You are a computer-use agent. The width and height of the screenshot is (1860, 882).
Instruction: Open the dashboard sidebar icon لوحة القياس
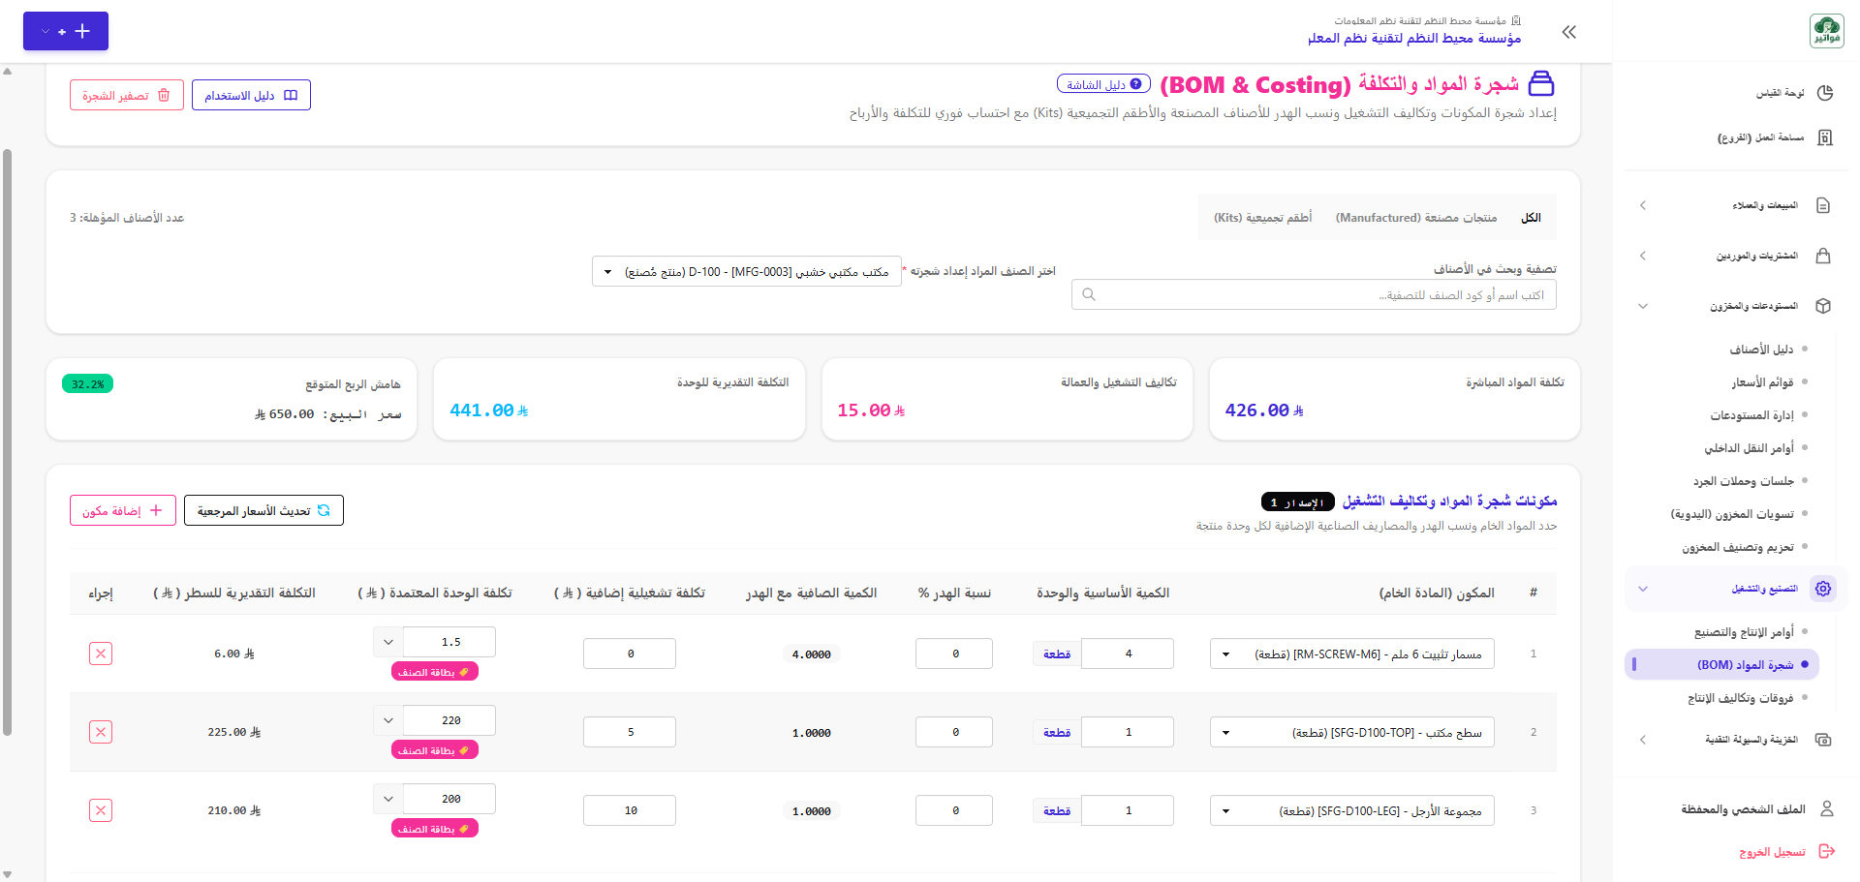[x=1825, y=93]
